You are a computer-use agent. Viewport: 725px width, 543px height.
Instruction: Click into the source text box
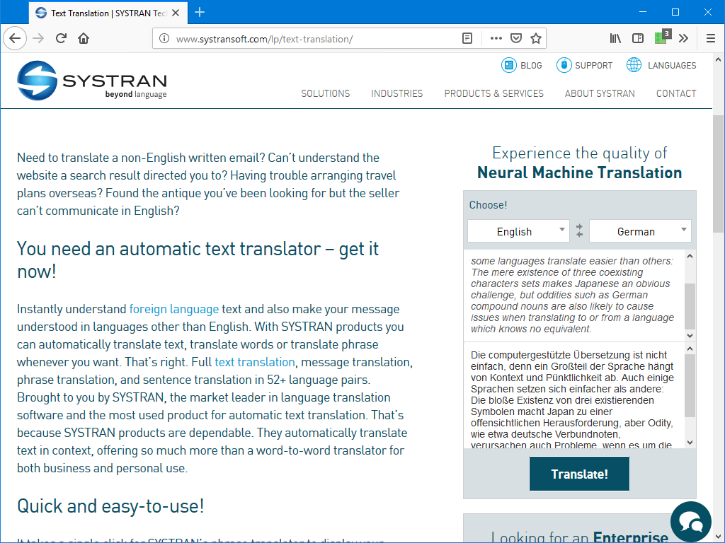573,296
